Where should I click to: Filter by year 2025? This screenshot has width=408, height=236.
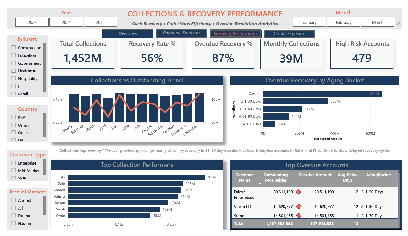pos(100,22)
